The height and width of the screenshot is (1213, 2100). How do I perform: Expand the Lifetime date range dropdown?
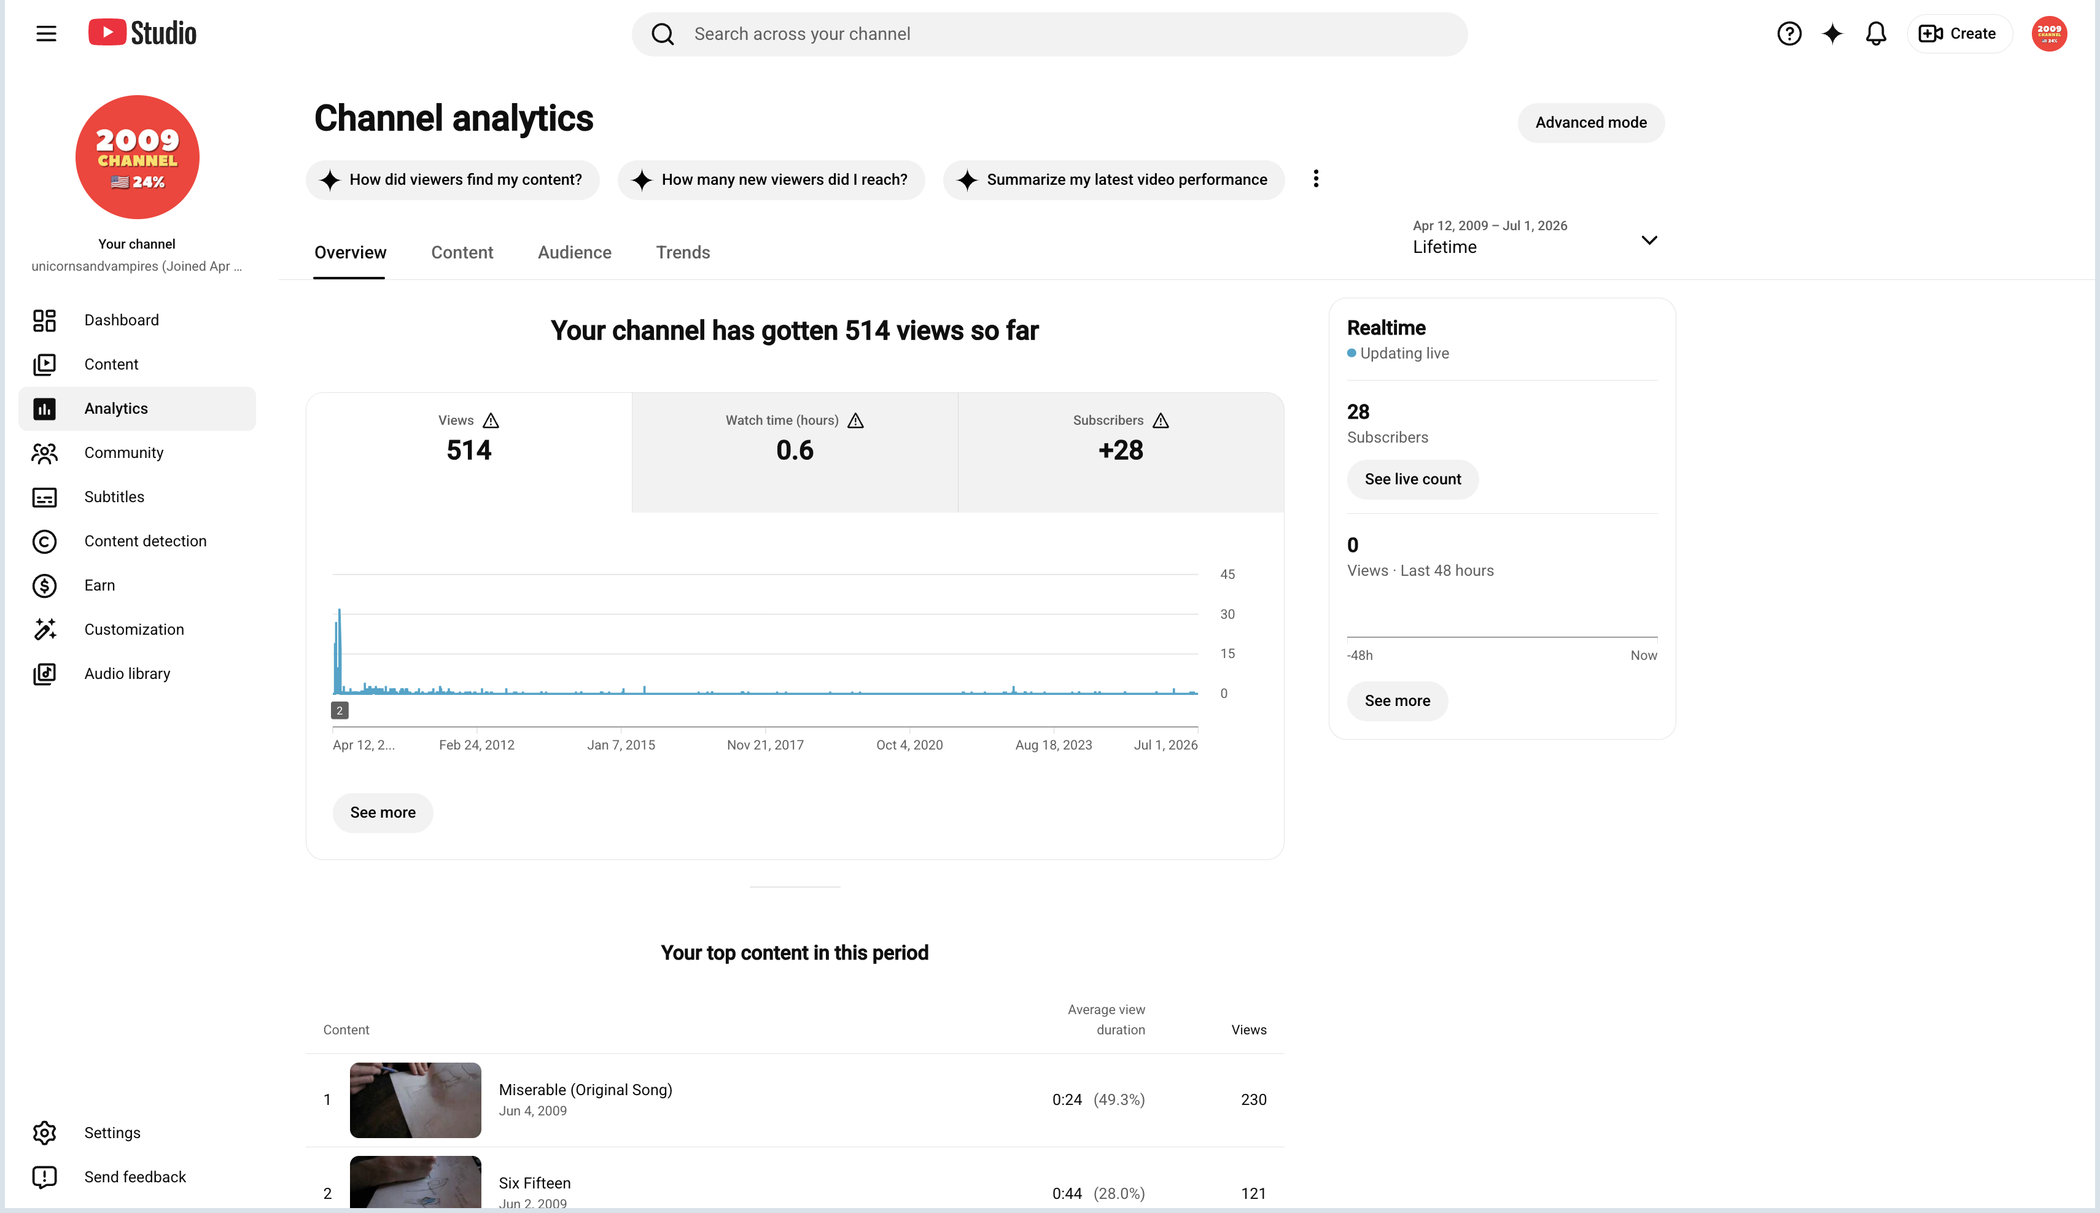pyautogui.click(x=1535, y=238)
